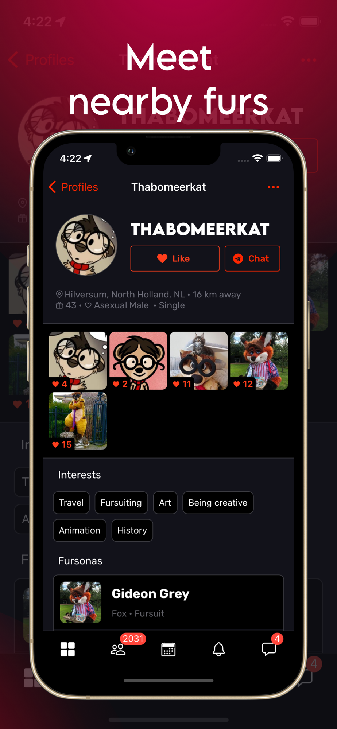Open fox fursuit photo with 12 likes
Viewport: 337px width, 729px height.
click(x=259, y=360)
